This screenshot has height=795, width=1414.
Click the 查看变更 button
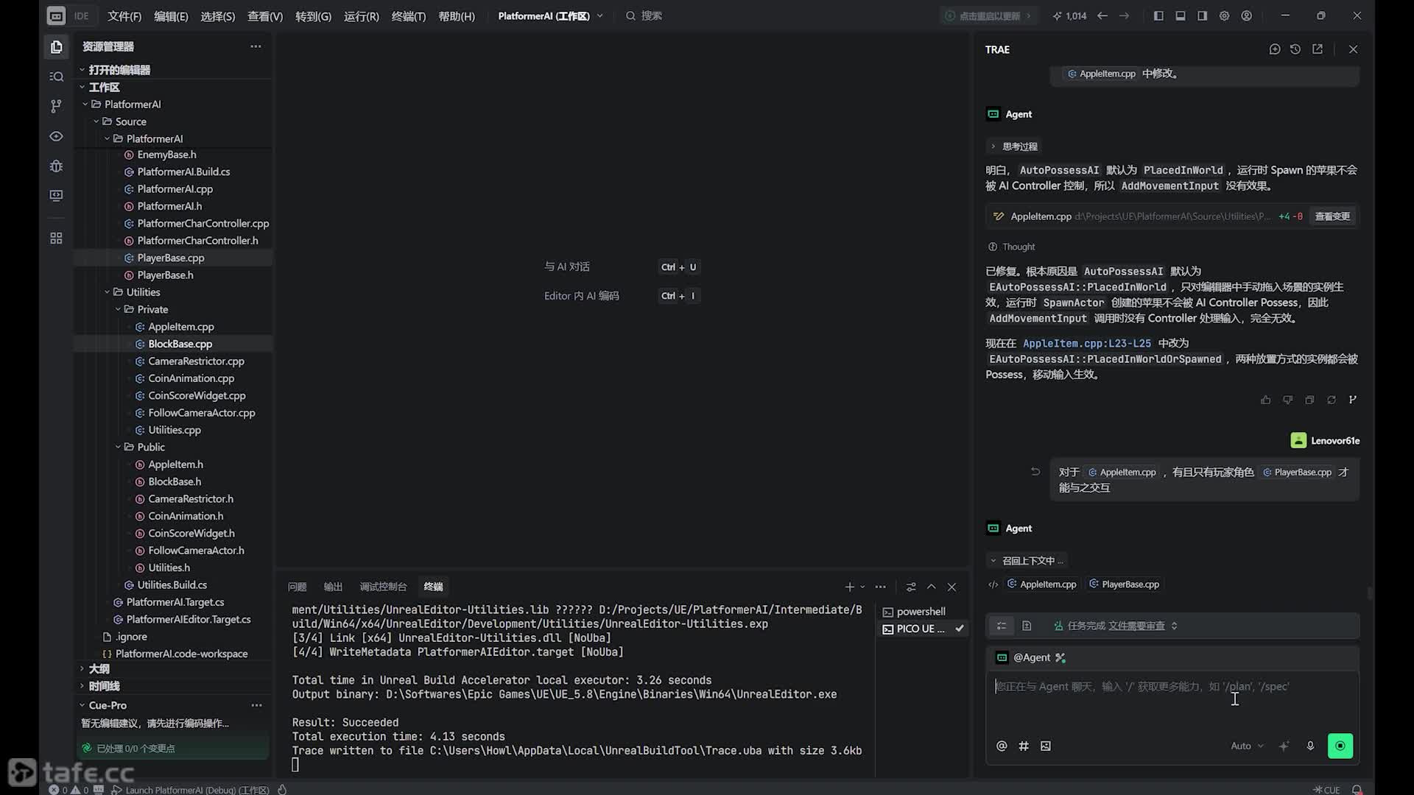[x=1333, y=216]
